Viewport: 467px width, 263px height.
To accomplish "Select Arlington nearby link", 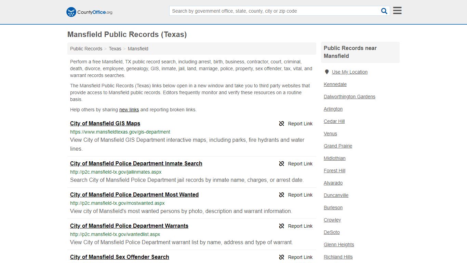I will click(333, 109).
